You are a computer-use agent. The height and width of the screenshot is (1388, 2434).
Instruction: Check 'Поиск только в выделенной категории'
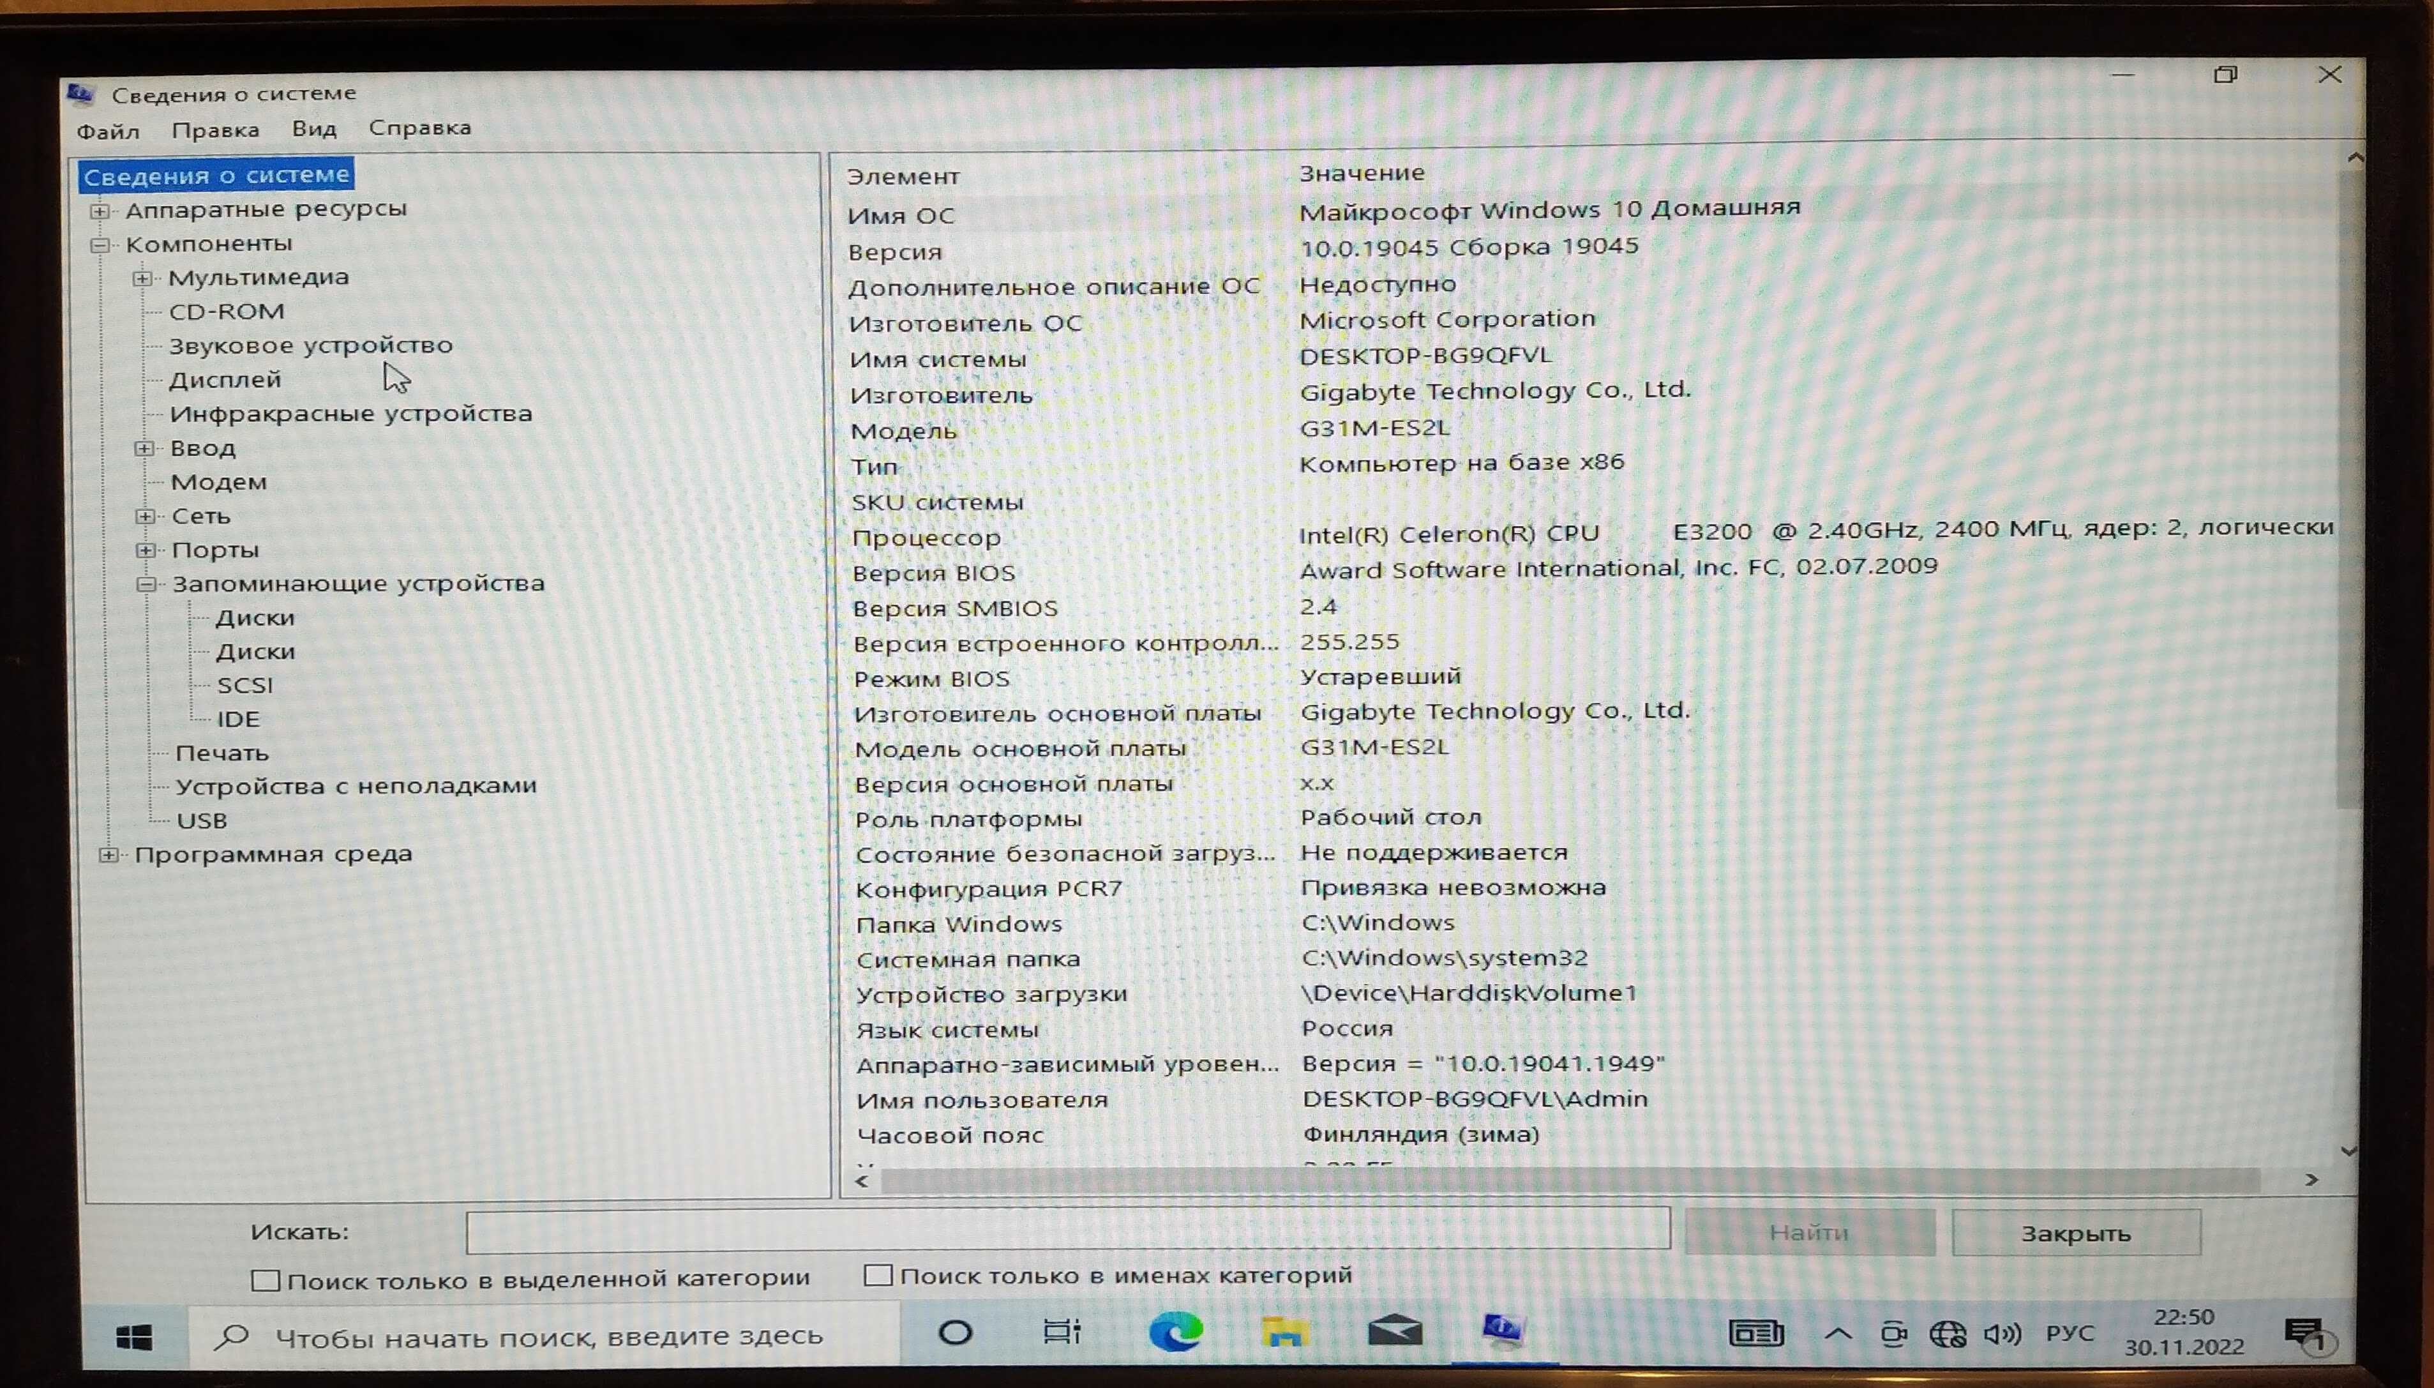coord(265,1280)
